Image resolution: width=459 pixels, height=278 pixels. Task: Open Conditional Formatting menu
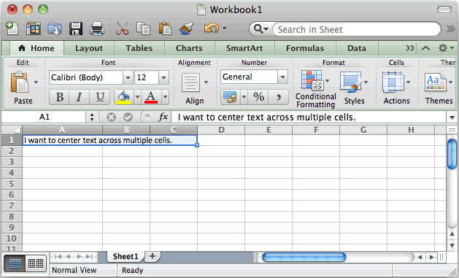point(315,89)
